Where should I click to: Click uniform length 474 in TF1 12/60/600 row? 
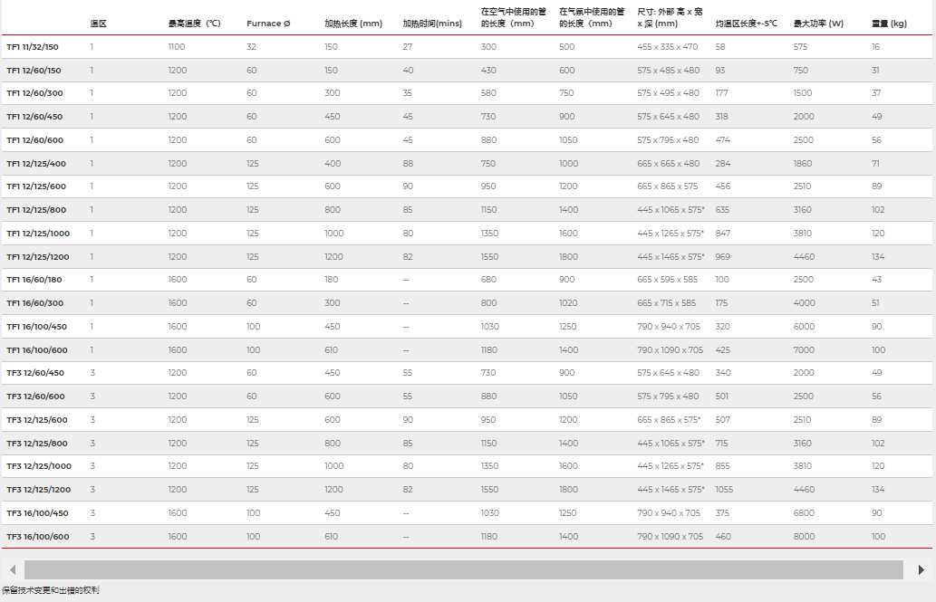(722, 140)
